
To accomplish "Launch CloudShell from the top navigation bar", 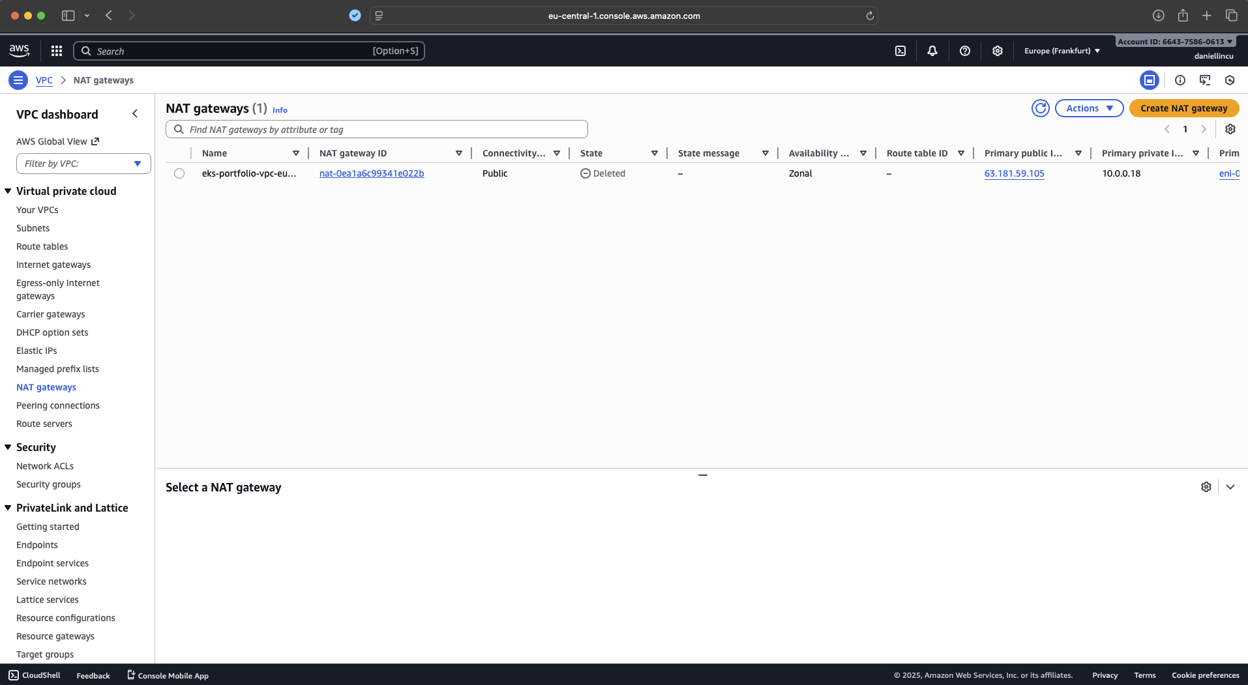I will tap(900, 51).
